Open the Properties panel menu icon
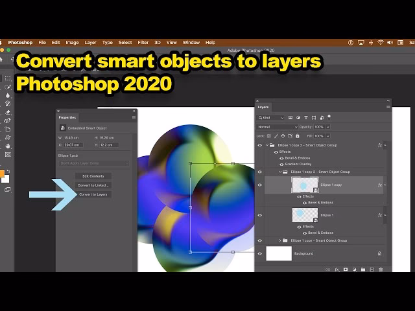The height and width of the screenshot is (311, 415). coord(134,117)
